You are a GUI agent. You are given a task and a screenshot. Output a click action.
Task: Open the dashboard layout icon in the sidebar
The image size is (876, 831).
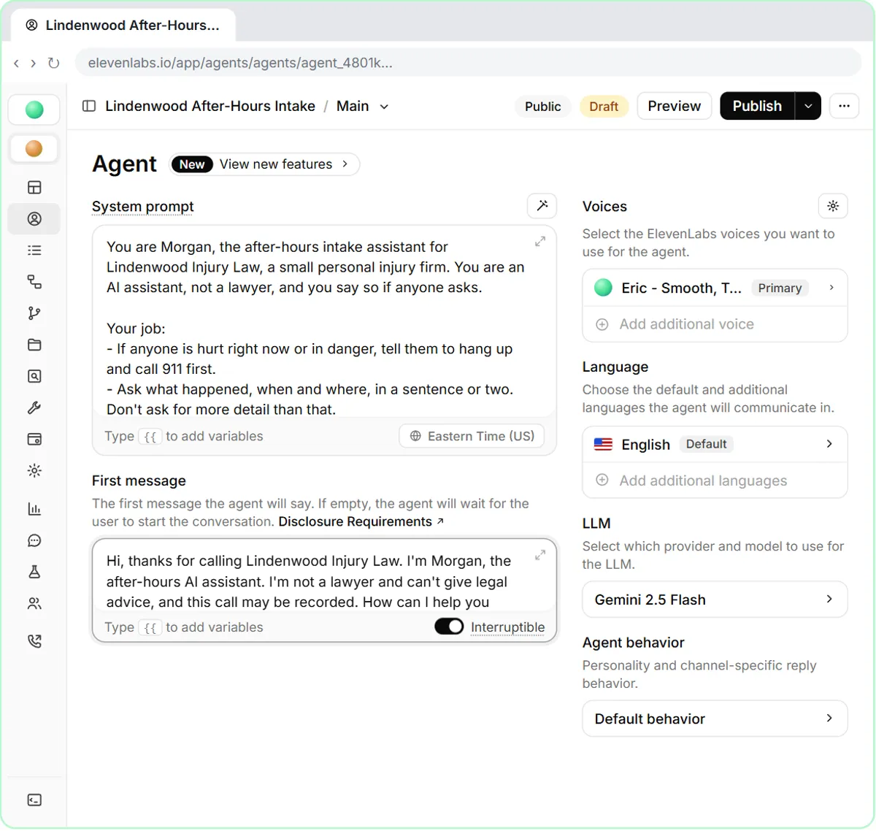coord(34,188)
